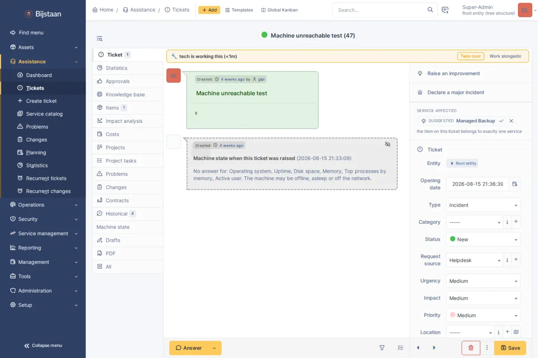Open the three-dot more actions menu
538x358 pixels.
[487, 348]
